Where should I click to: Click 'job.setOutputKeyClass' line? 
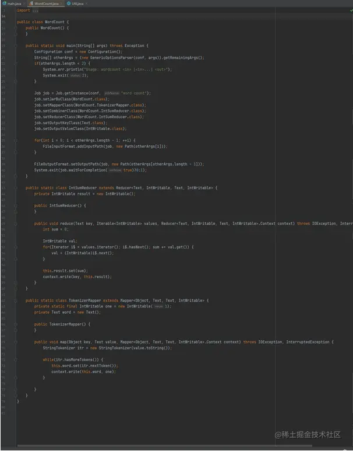coord(70,123)
